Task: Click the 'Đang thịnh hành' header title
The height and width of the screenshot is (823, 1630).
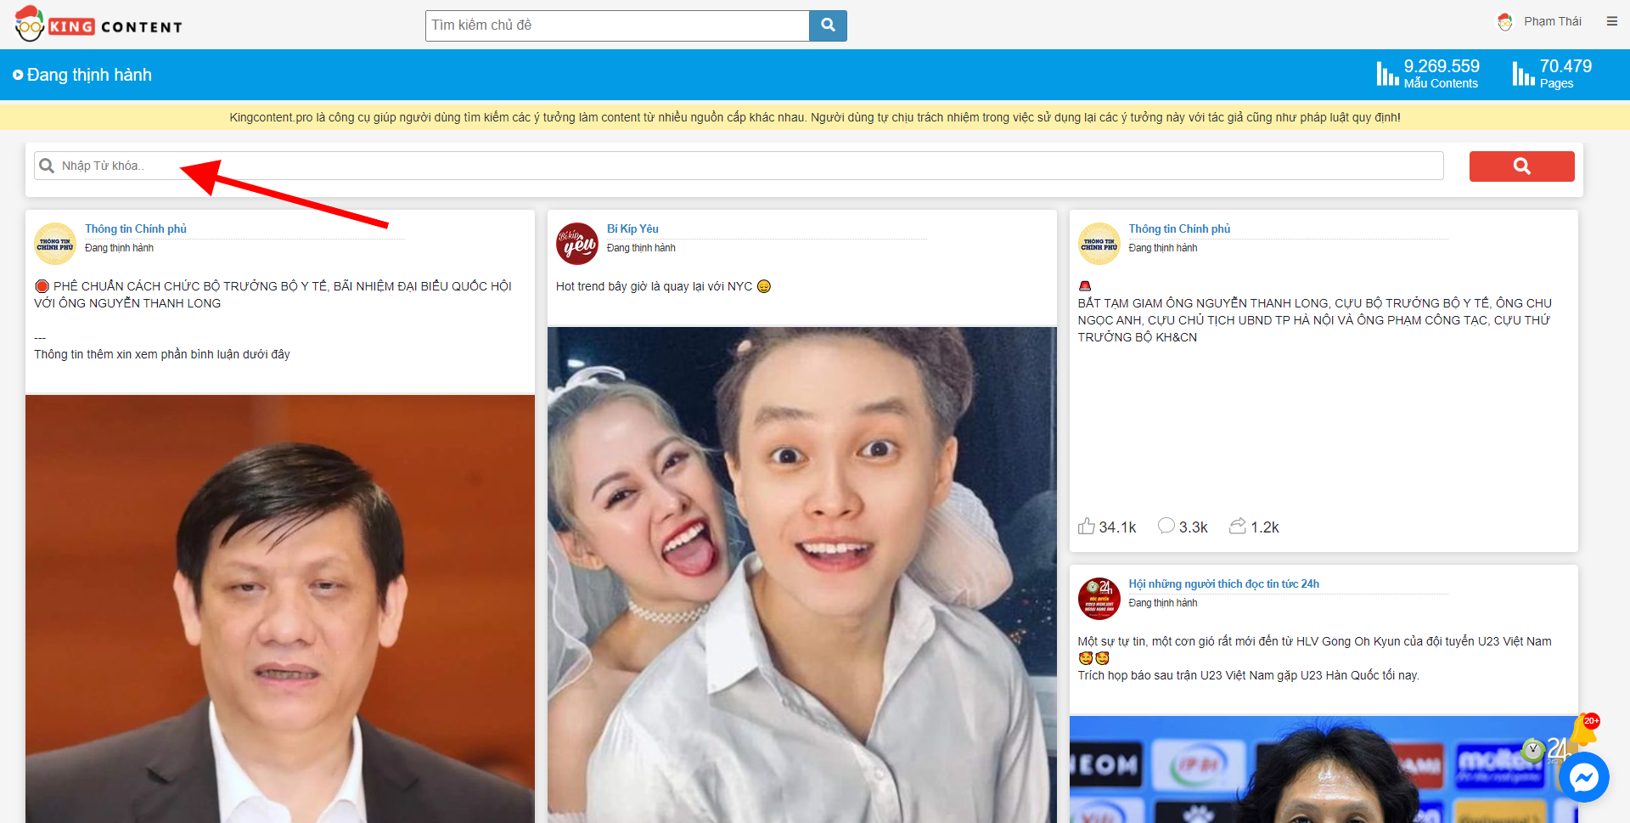Action: tap(89, 75)
